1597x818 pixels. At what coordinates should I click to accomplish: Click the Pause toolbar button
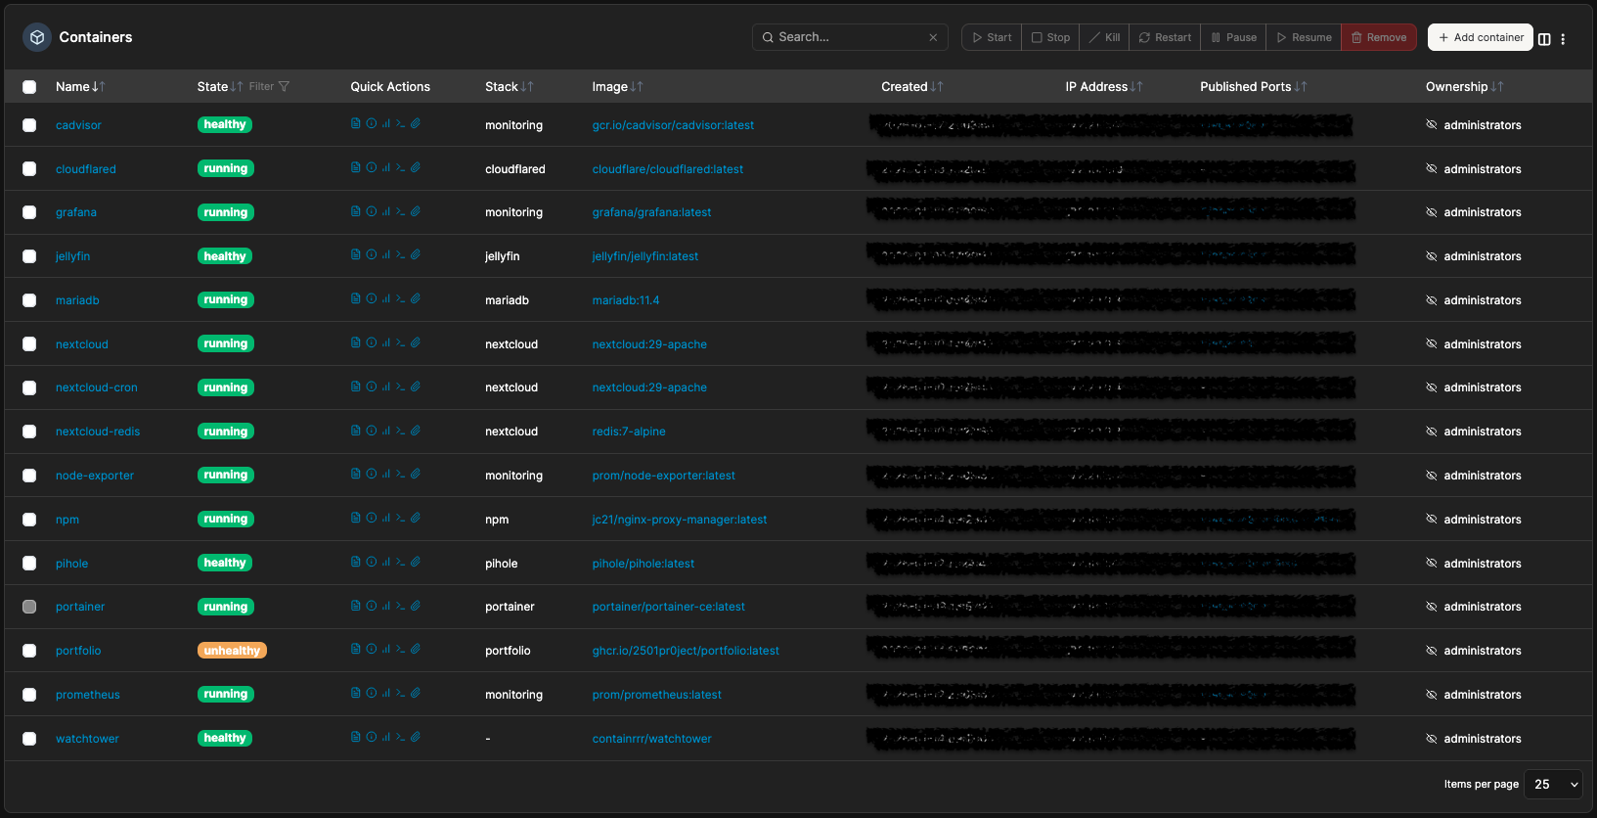point(1233,37)
